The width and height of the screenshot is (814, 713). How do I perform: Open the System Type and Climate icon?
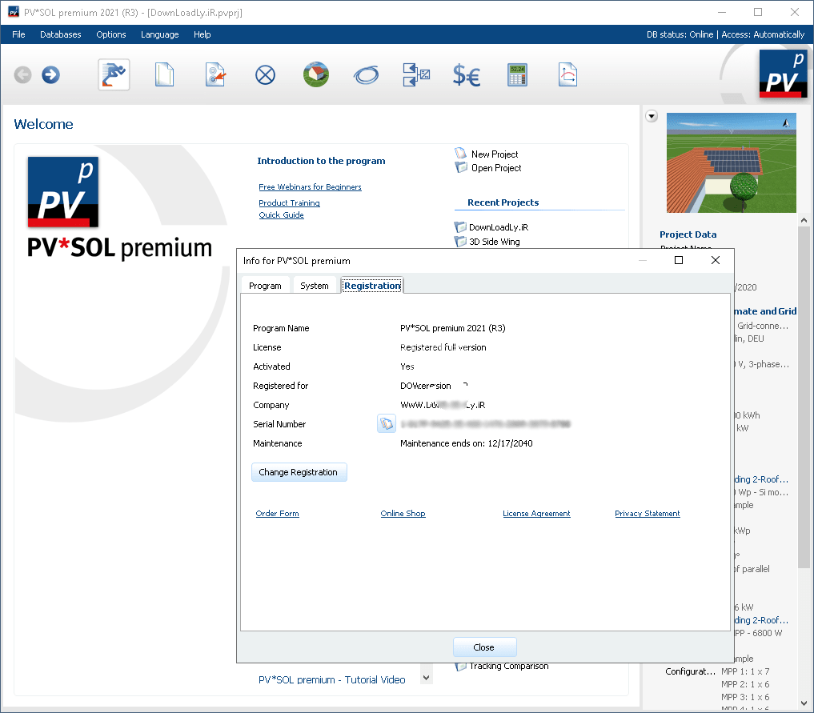point(215,74)
